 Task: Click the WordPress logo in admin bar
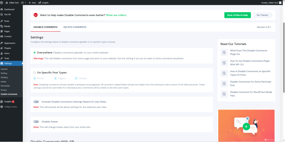[2, 2]
